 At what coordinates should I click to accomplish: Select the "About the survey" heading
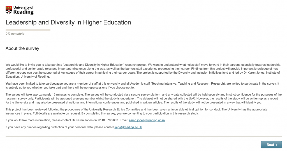pos(22,48)
